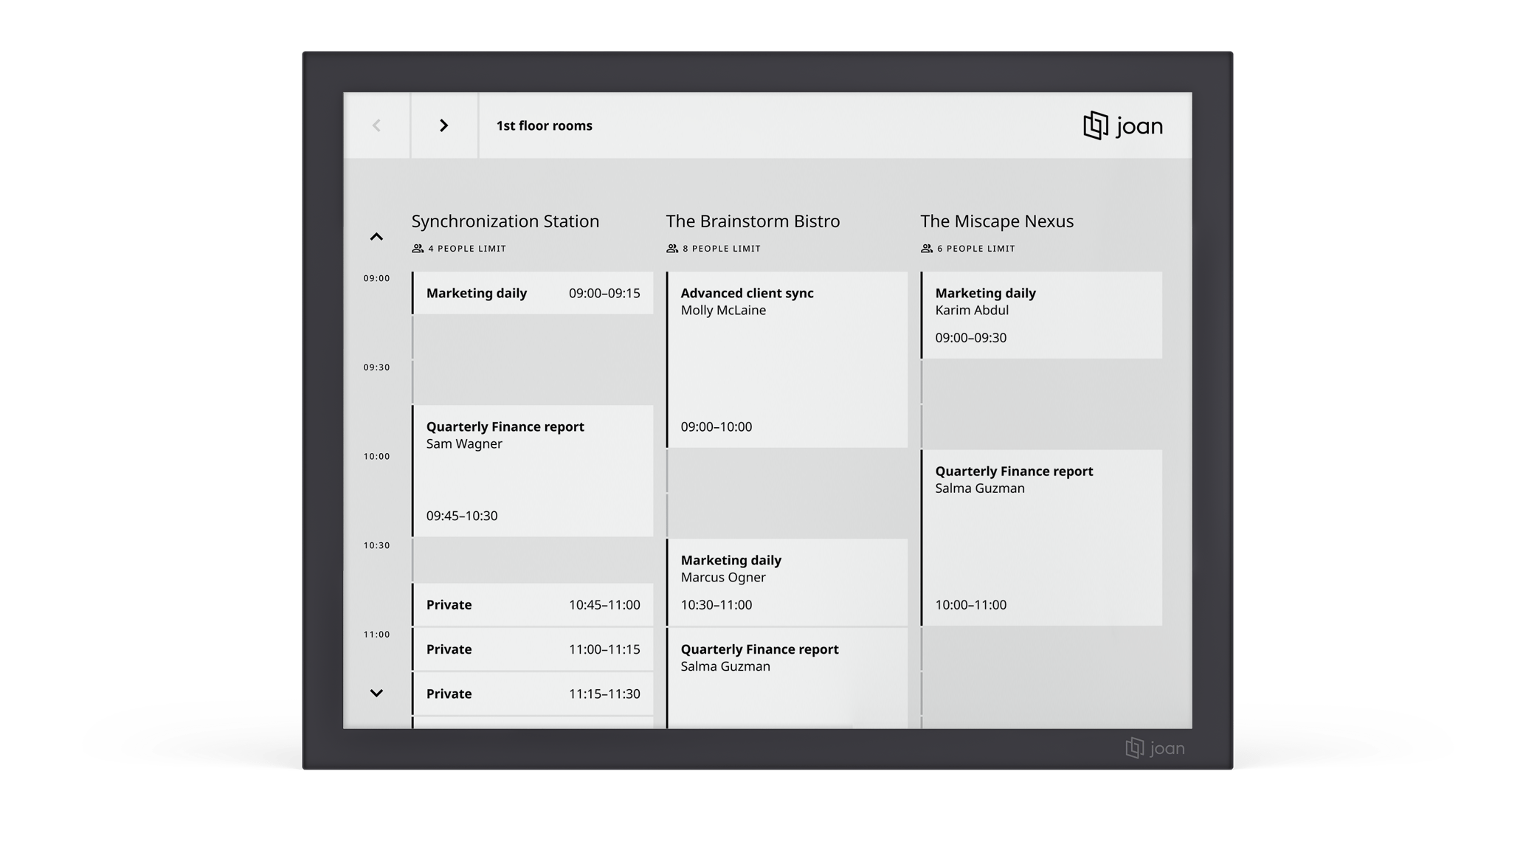Click the Private 10:45 booking block
Viewport: 1523px width, 850px height.
point(533,604)
